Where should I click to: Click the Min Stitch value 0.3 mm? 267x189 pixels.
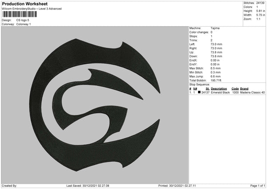pos(215,73)
